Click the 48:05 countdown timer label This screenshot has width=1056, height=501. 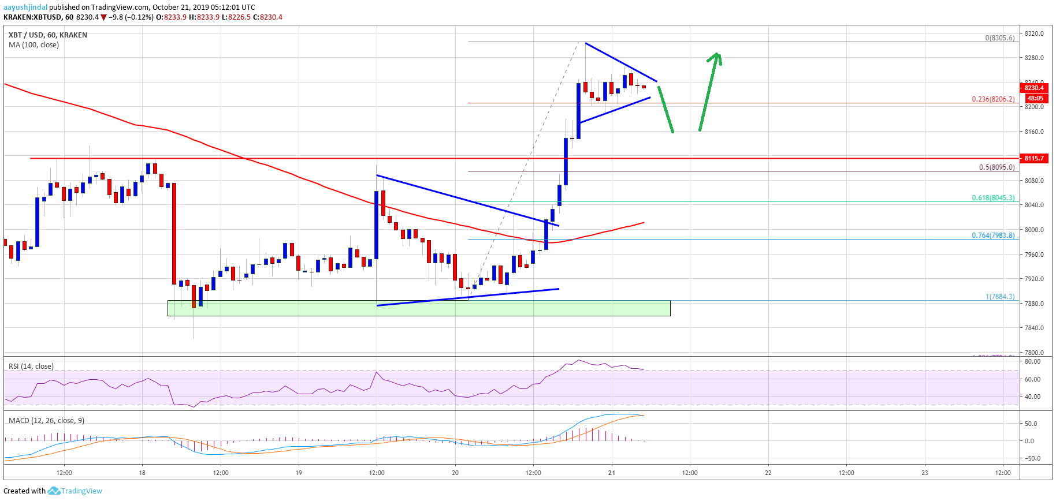point(1034,98)
